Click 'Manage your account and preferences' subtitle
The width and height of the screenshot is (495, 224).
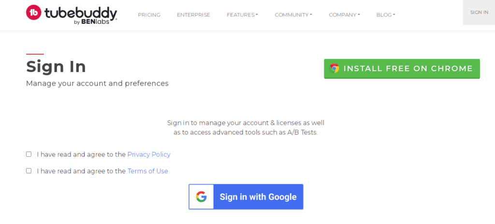(97, 83)
